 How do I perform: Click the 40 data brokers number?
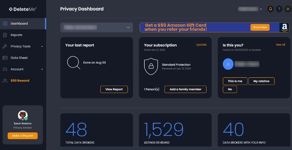coord(234,129)
